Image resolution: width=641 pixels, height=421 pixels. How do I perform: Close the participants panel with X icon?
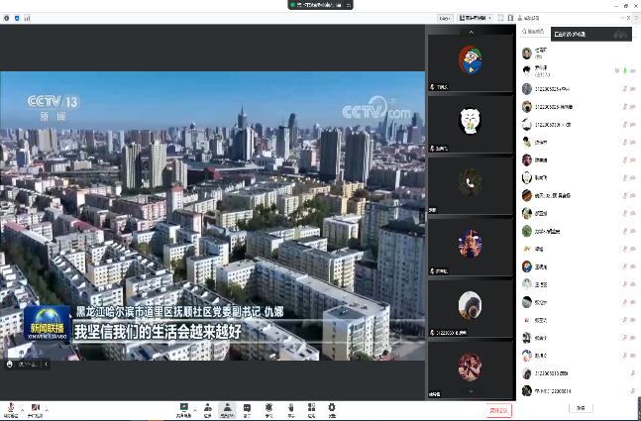click(x=630, y=18)
